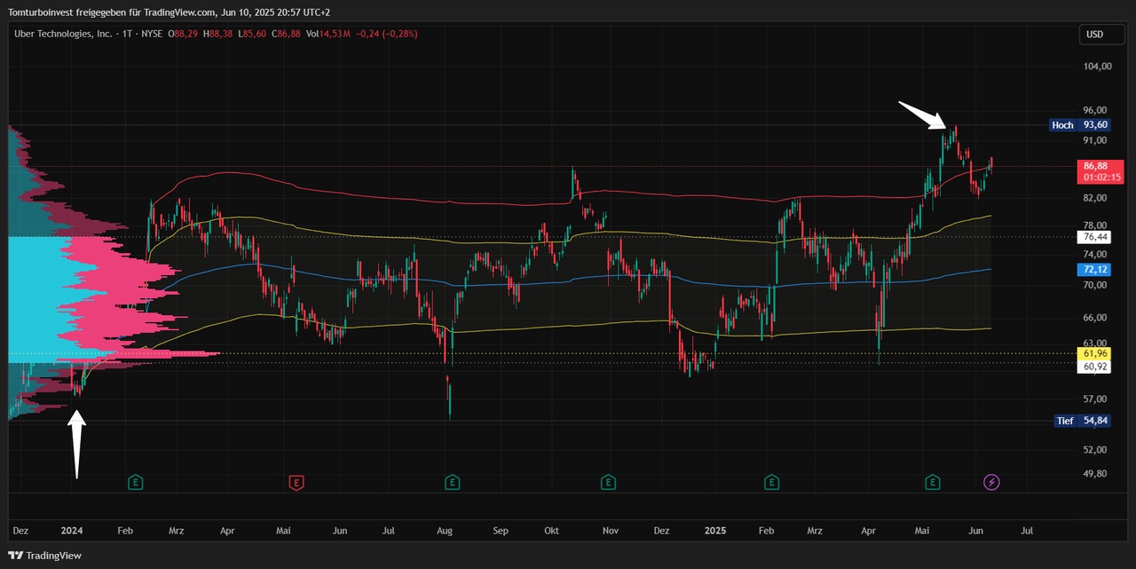Click the low value L85,60
This screenshot has width=1136, height=569.
click(252, 34)
